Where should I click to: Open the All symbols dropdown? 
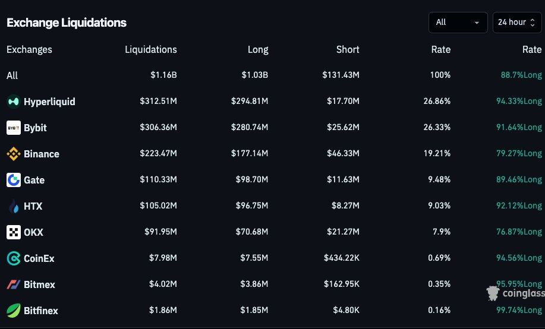[x=458, y=23]
